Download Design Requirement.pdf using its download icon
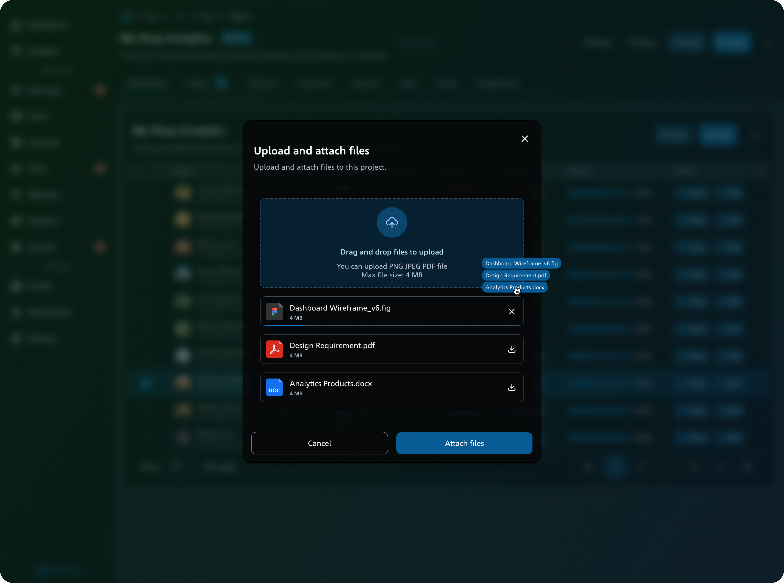The height and width of the screenshot is (583, 784). point(512,349)
